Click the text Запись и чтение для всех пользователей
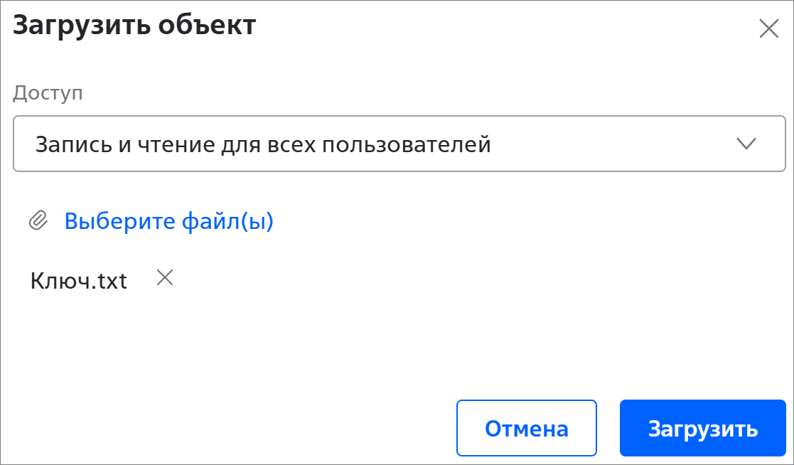 tap(263, 144)
